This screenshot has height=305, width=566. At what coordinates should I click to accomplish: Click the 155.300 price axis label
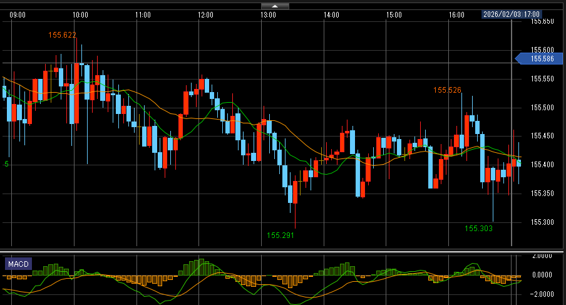(x=542, y=222)
